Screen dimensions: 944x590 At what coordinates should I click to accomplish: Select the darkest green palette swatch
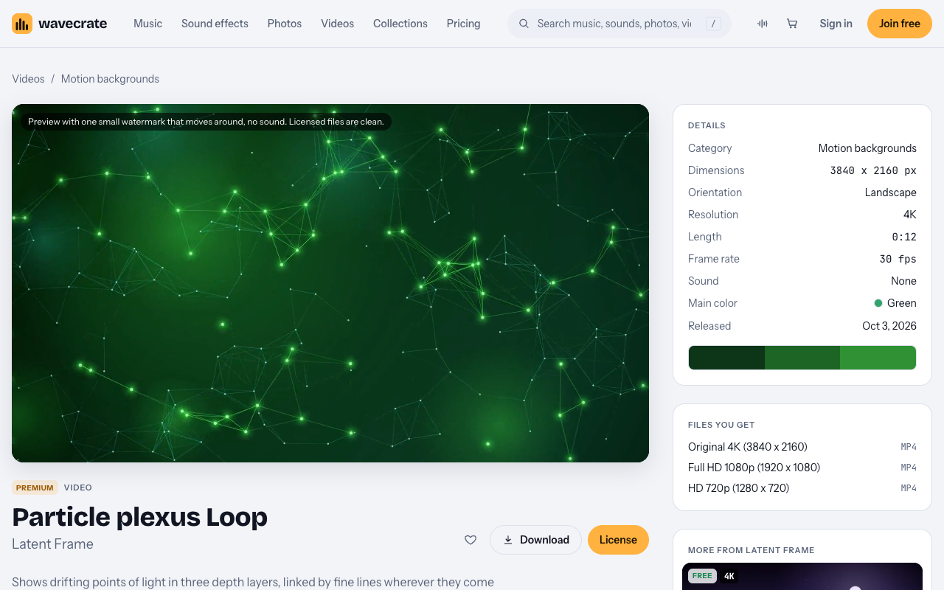726,358
